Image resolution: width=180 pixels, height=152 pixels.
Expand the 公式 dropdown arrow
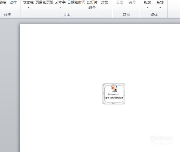tap(120, 7)
